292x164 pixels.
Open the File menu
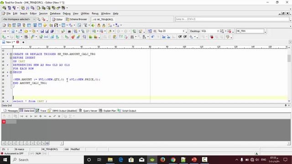tap(9, 14)
